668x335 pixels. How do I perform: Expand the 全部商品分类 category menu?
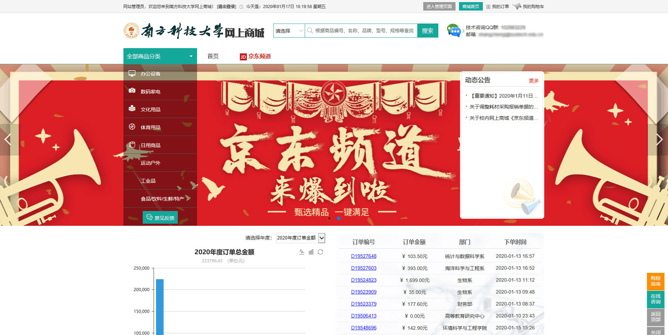160,56
